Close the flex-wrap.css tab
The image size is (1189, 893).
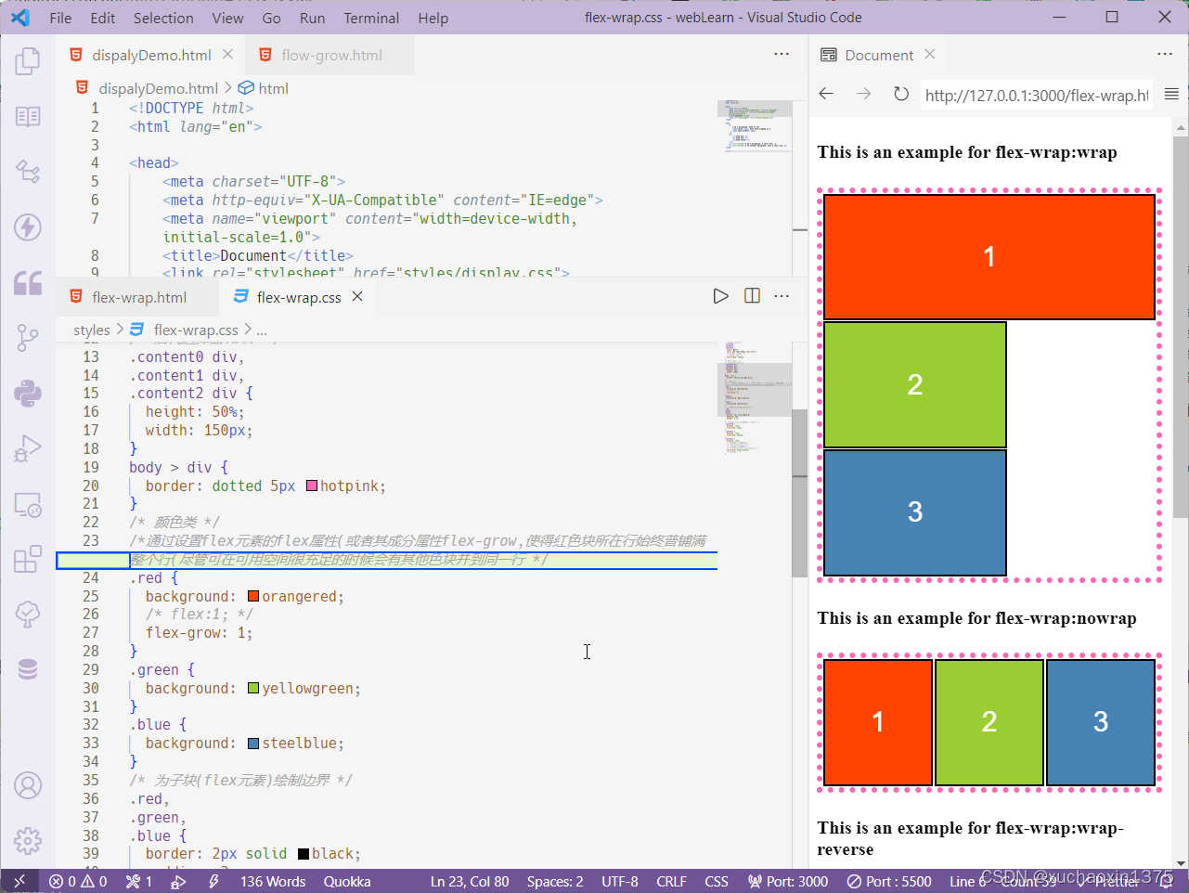coord(357,296)
